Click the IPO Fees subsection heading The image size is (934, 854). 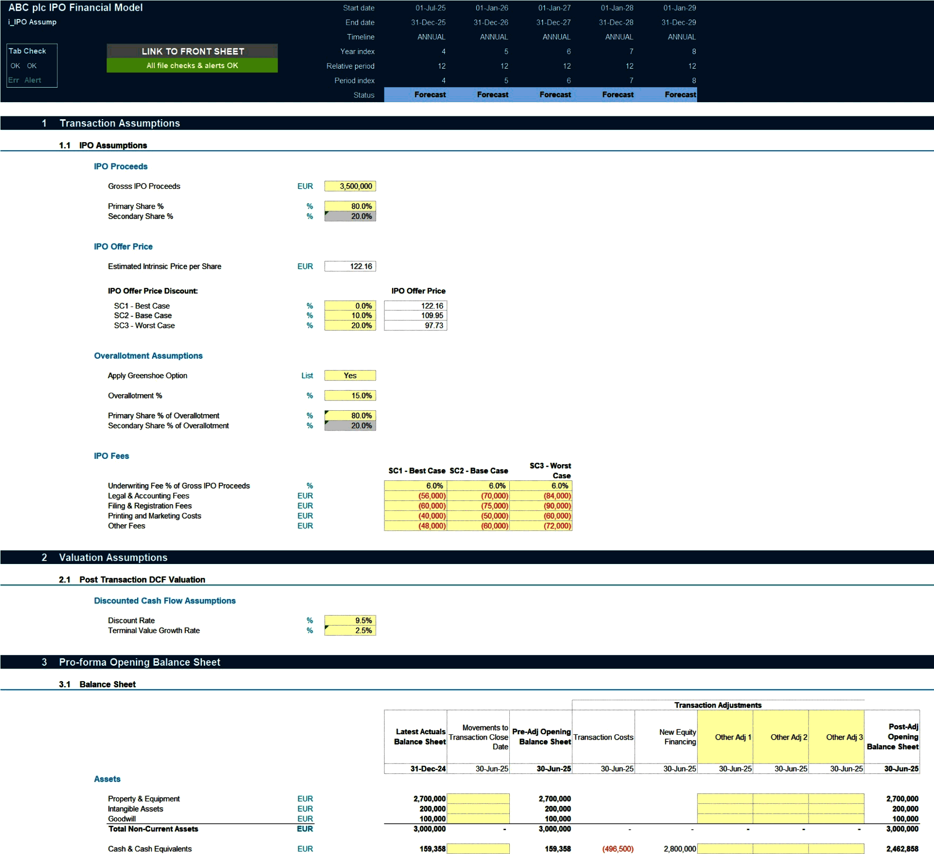pos(111,456)
